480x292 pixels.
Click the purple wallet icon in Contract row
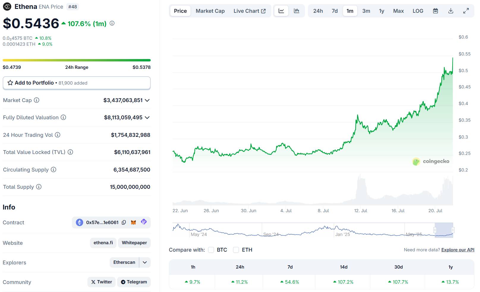pos(144,222)
